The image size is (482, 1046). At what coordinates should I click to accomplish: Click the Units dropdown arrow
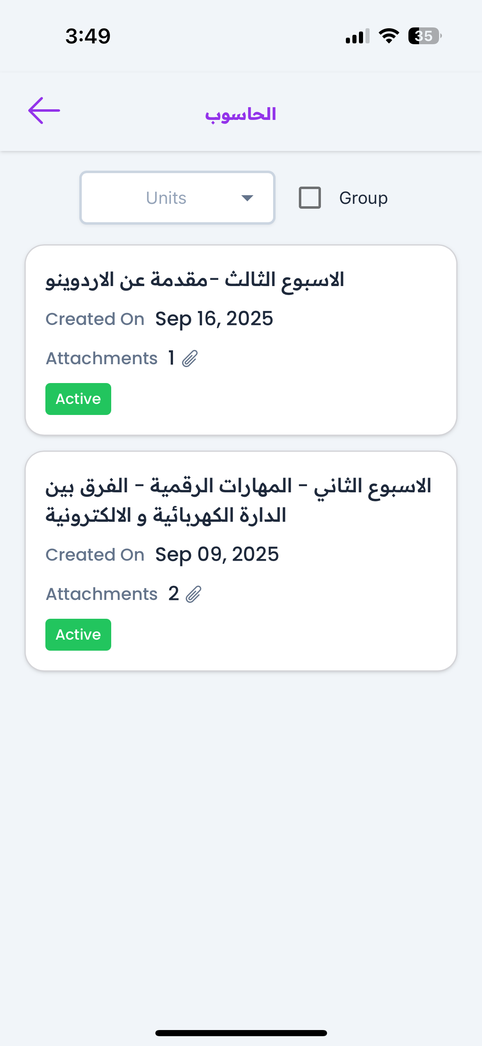[247, 198]
